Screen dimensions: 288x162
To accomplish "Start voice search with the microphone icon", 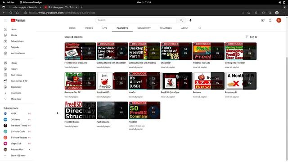I will pyautogui.click(x=190, y=20).
